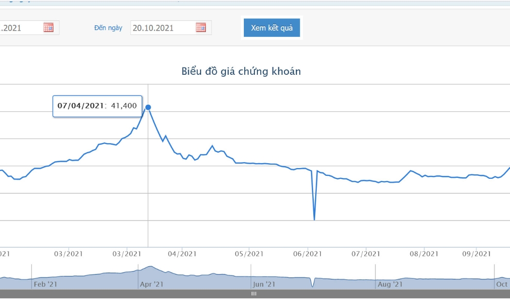This screenshot has height=306, width=510.
Task: Click the 09/2021 x-axis label
Action: point(476,254)
